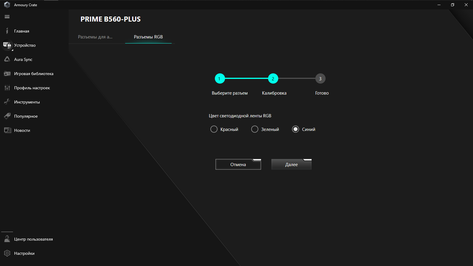Switch to the Разъемы RGB tab
473x266 pixels.
click(148, 37)
